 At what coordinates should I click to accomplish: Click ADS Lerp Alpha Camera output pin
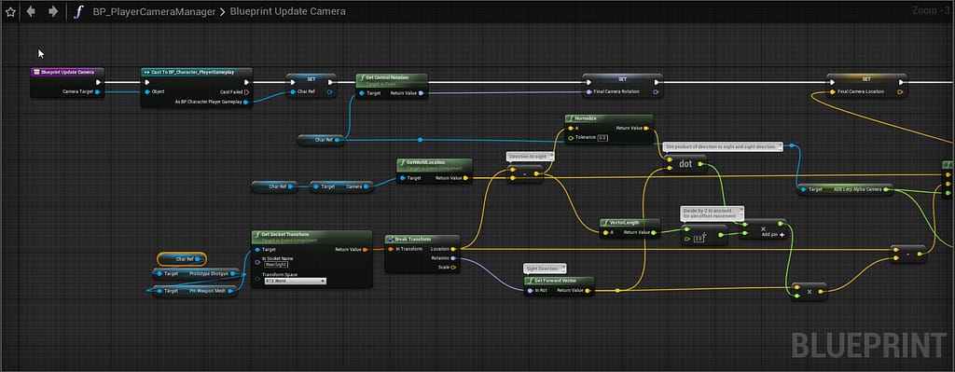tap(886, 190)
